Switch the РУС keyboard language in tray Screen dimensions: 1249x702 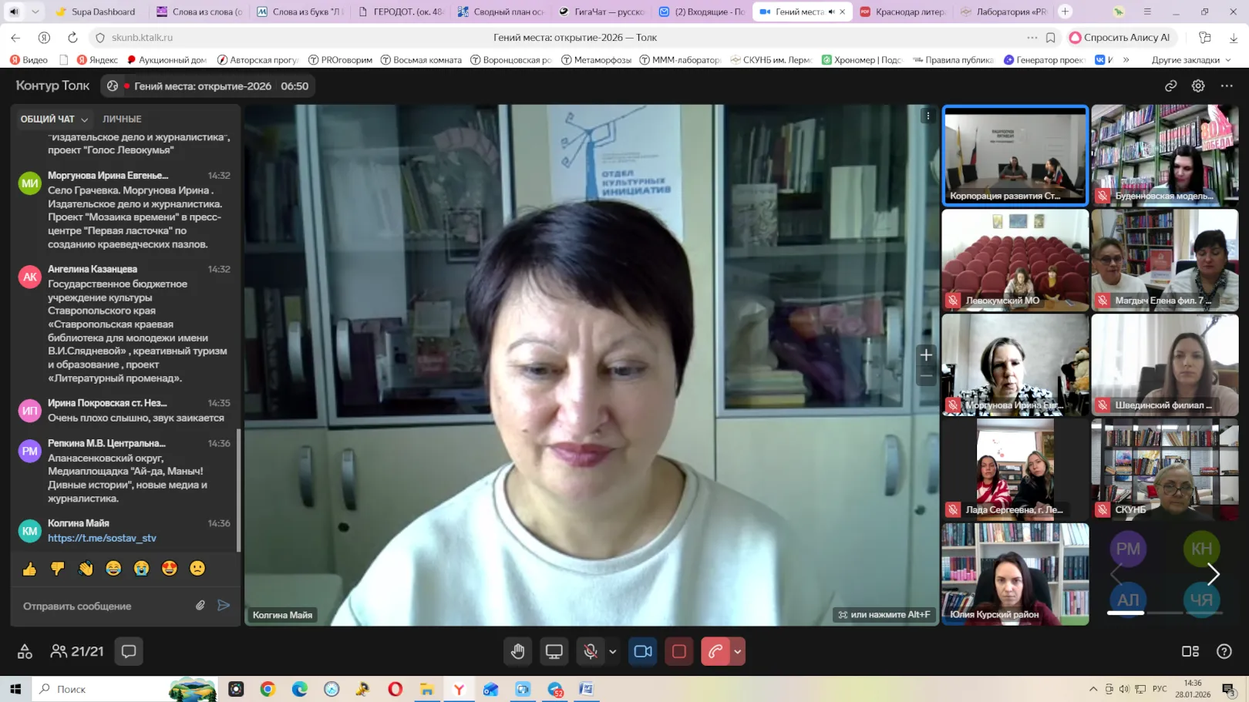(1160, 689)
